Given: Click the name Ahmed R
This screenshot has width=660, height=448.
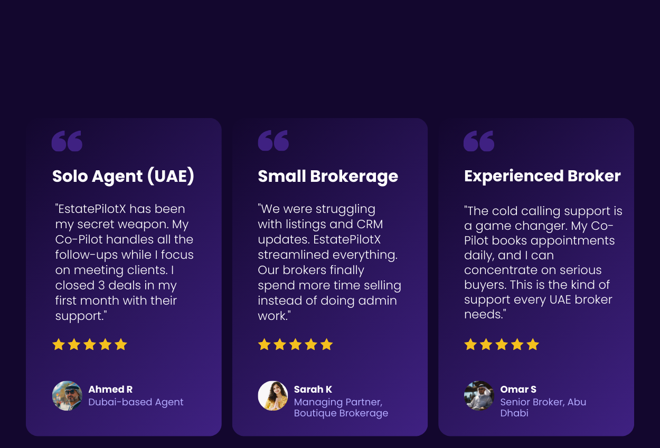Looking at the screenshot, I should coord(110,389).
